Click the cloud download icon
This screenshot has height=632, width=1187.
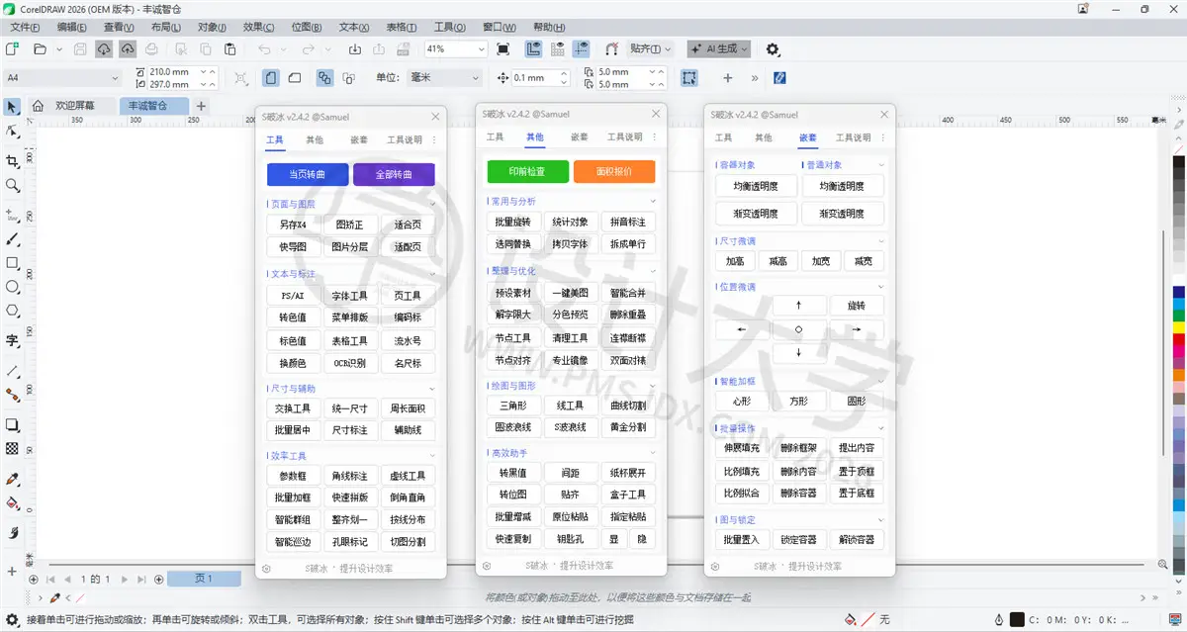click(x=104, y=48)
